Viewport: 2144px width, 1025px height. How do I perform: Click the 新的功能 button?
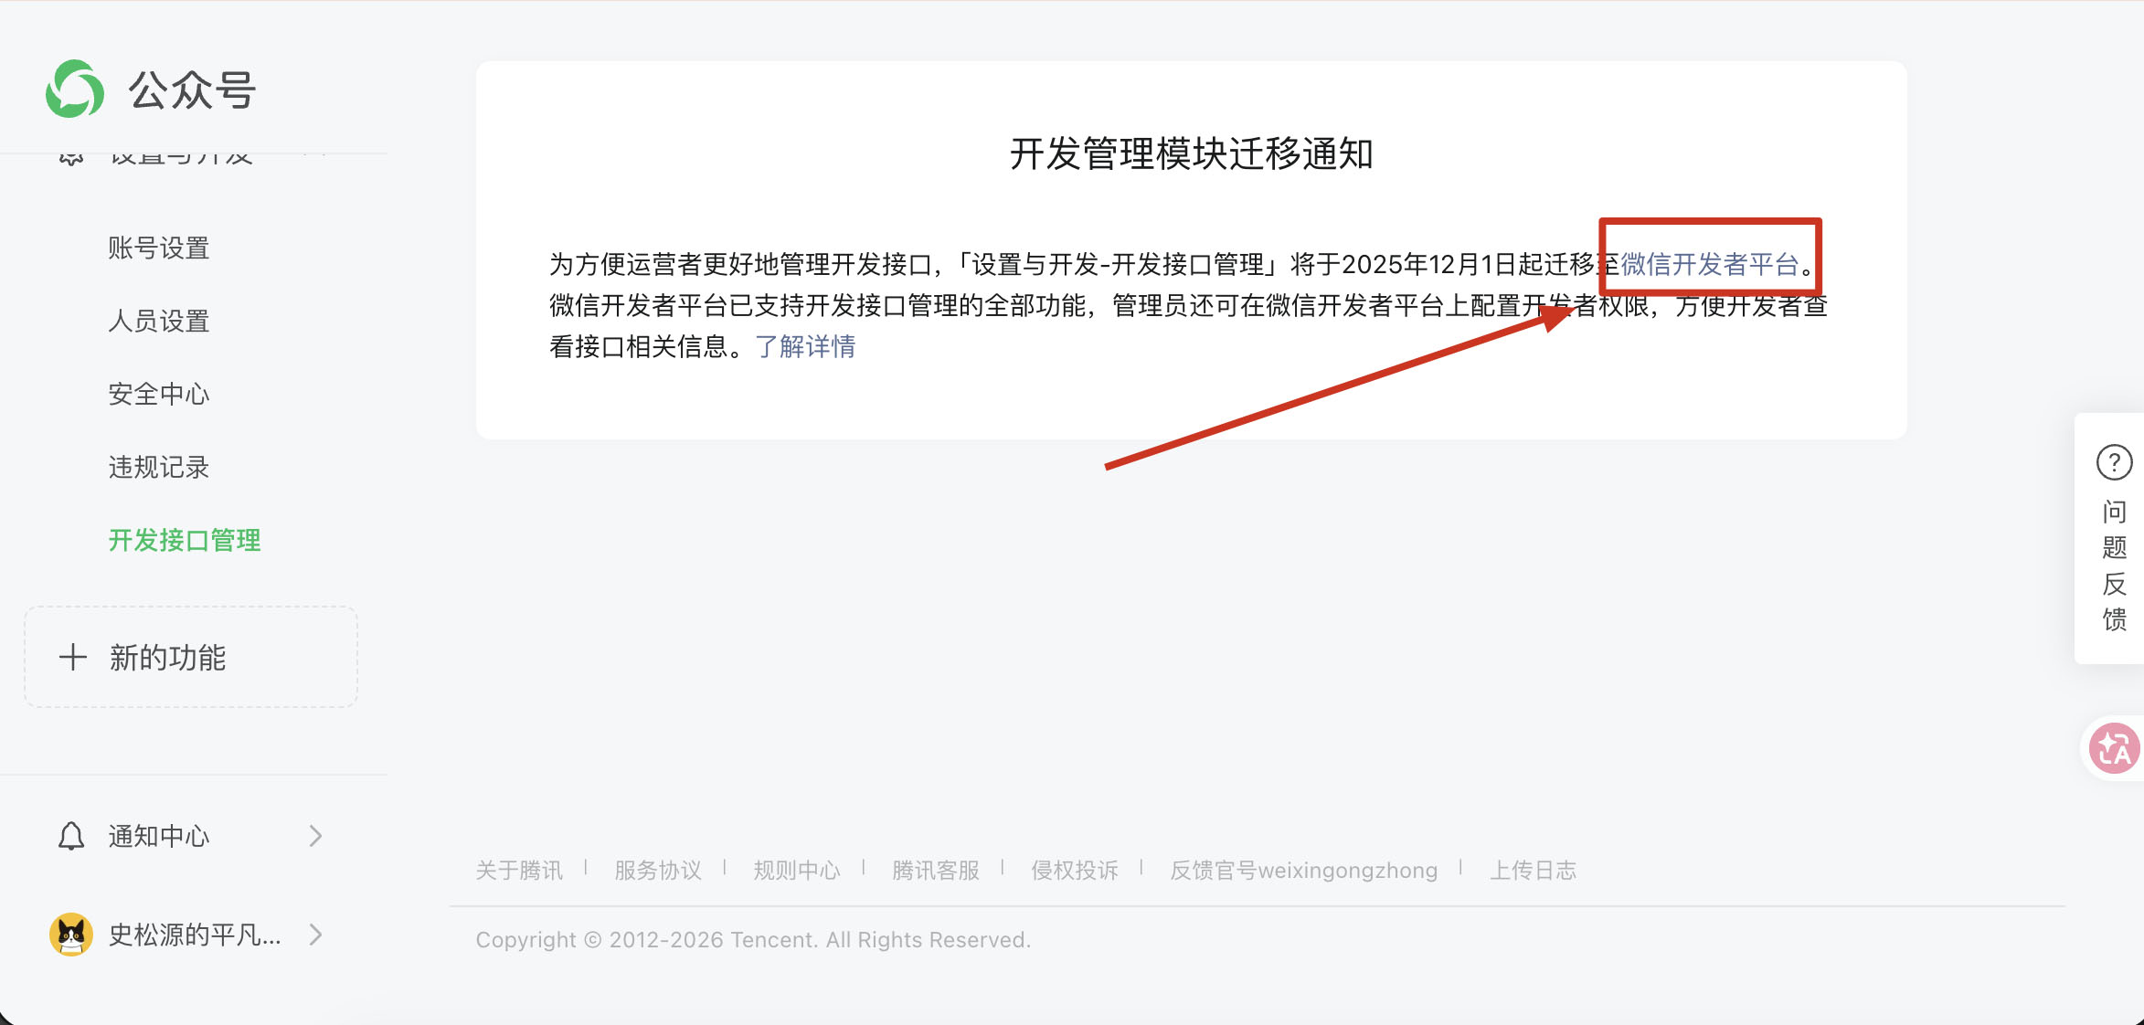click(191, 657)
